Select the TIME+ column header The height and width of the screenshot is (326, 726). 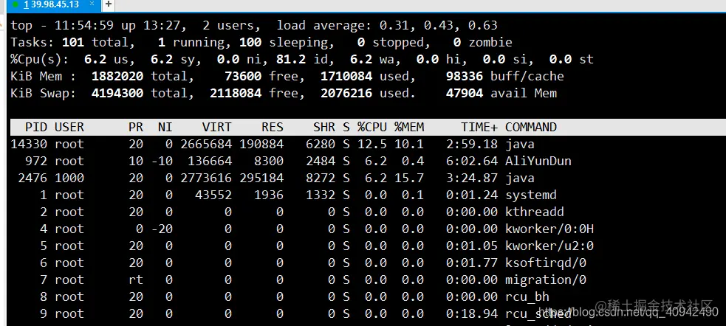(479, 127)
